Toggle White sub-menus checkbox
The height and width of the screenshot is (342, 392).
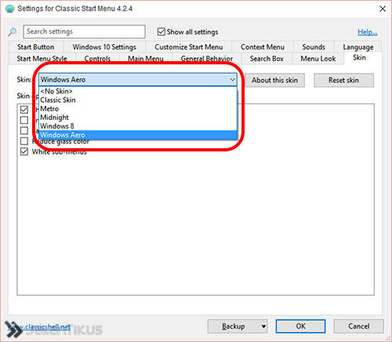click(x=24, y=151)
